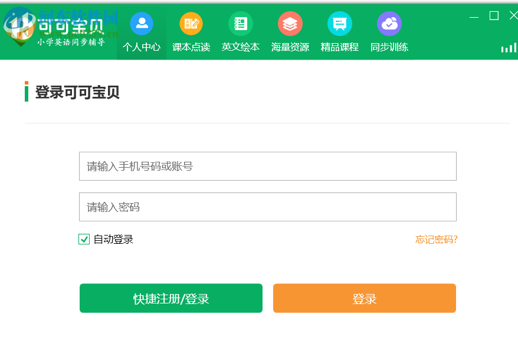This screenshot has width=518, height=356.
Task: Open the 个人中心 user profile icon
Action: [x=141, y=25]
